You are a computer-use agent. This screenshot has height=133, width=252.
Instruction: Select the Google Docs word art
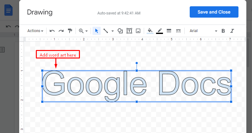pos(137,86)
